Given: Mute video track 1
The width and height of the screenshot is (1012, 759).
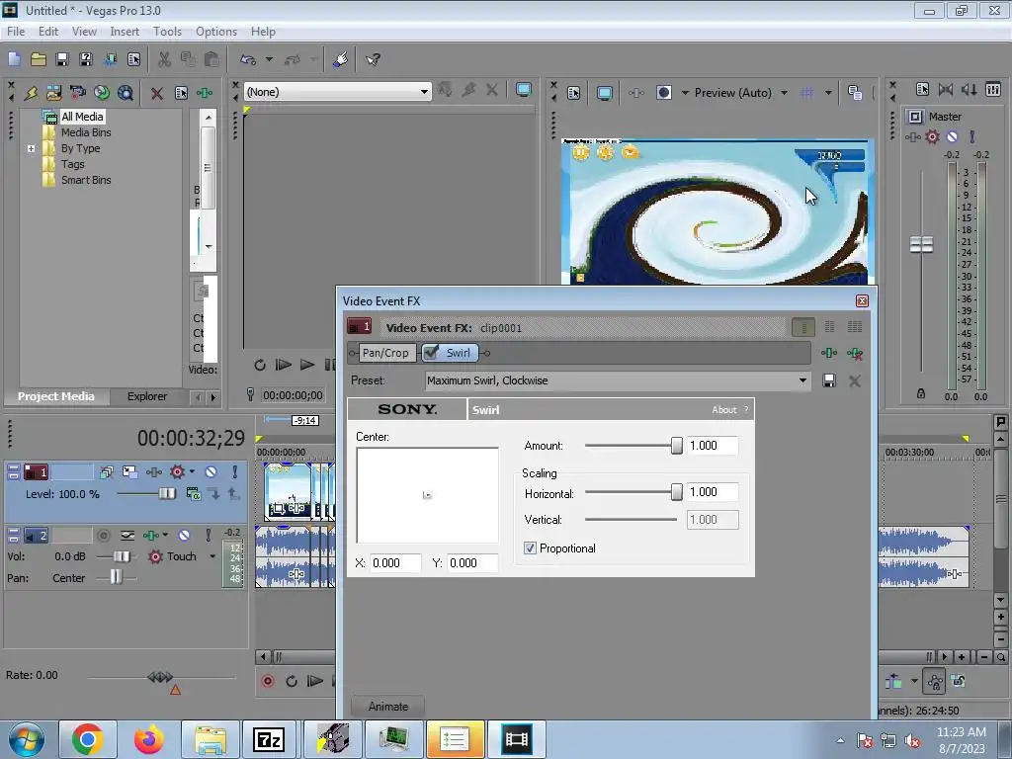Looking at the screenshot, I should [211, 471].
